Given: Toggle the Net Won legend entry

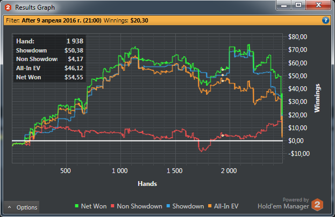Looking at the screenshot, I should (x=91, y=206).
